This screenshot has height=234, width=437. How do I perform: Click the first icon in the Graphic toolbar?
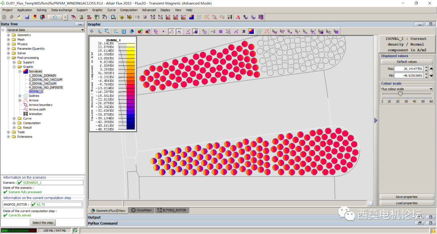coord(92,32)
